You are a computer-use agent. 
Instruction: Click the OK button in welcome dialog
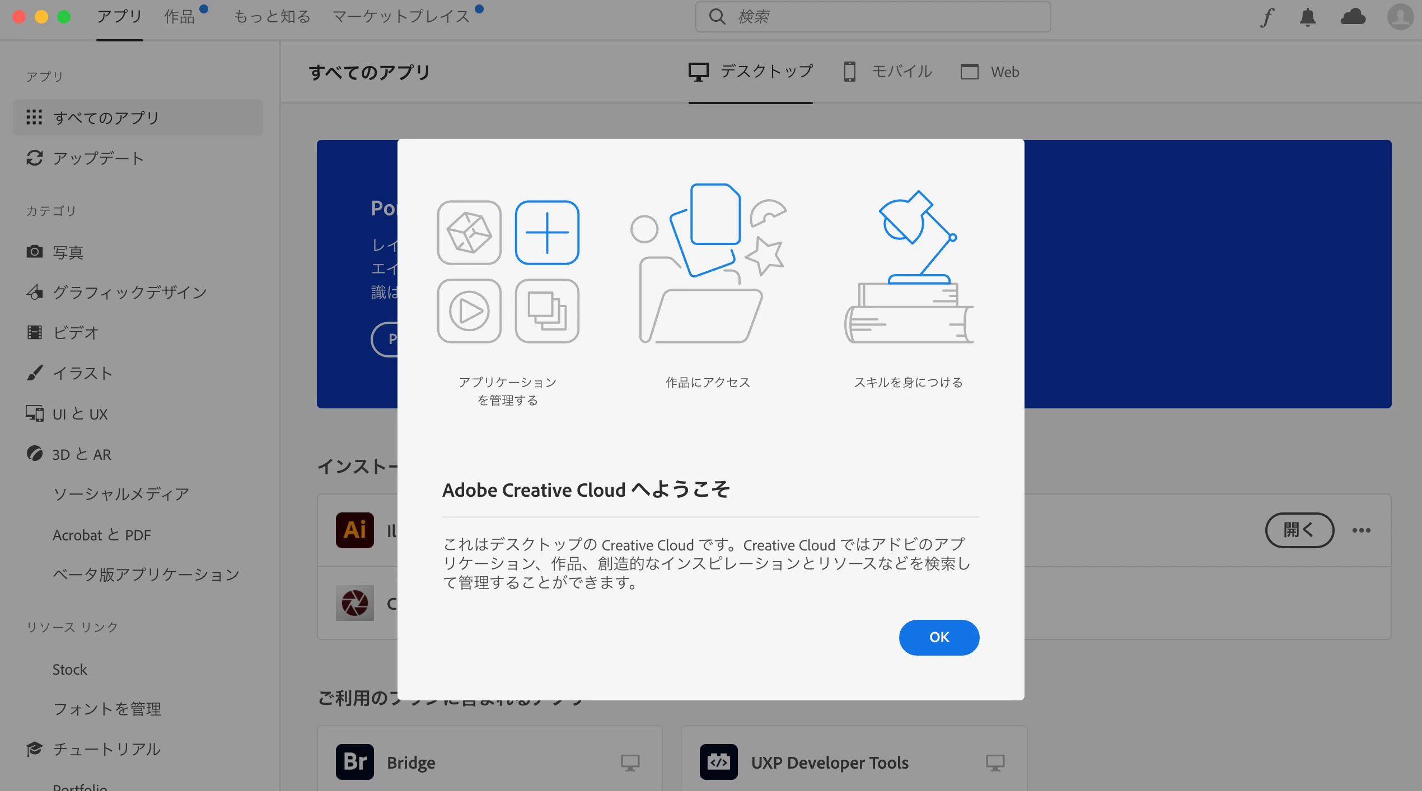[x=939, y=637]
